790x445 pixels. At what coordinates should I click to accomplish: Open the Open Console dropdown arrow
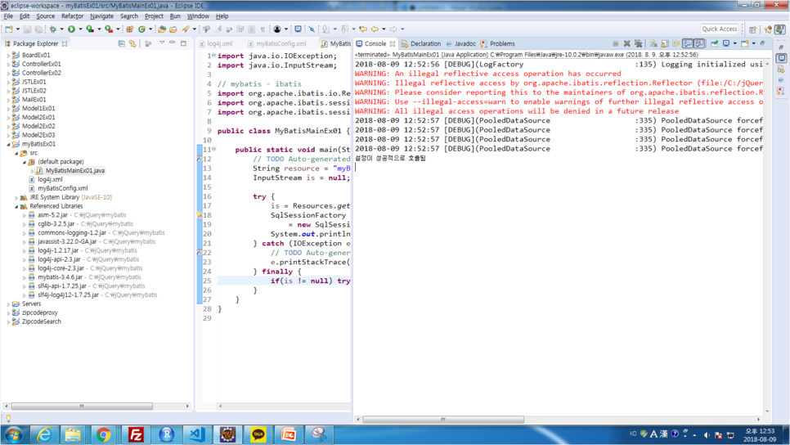tap(753, 44)
